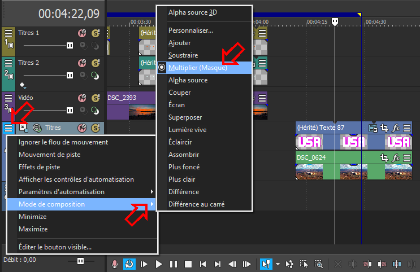Viewport: 420px width, 272px height.
Task: Open pan/crop on the DSC_0624 event
Action: coord(384,158)
